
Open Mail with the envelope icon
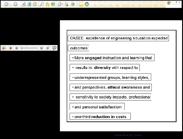coord(60,4)
